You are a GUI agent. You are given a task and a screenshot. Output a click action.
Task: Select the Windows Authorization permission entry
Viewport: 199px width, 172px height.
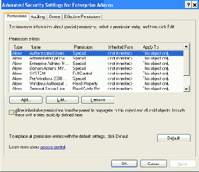tap(97, 83)
